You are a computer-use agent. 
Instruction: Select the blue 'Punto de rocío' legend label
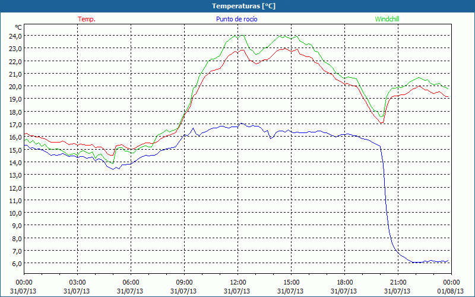click(236, 19)
